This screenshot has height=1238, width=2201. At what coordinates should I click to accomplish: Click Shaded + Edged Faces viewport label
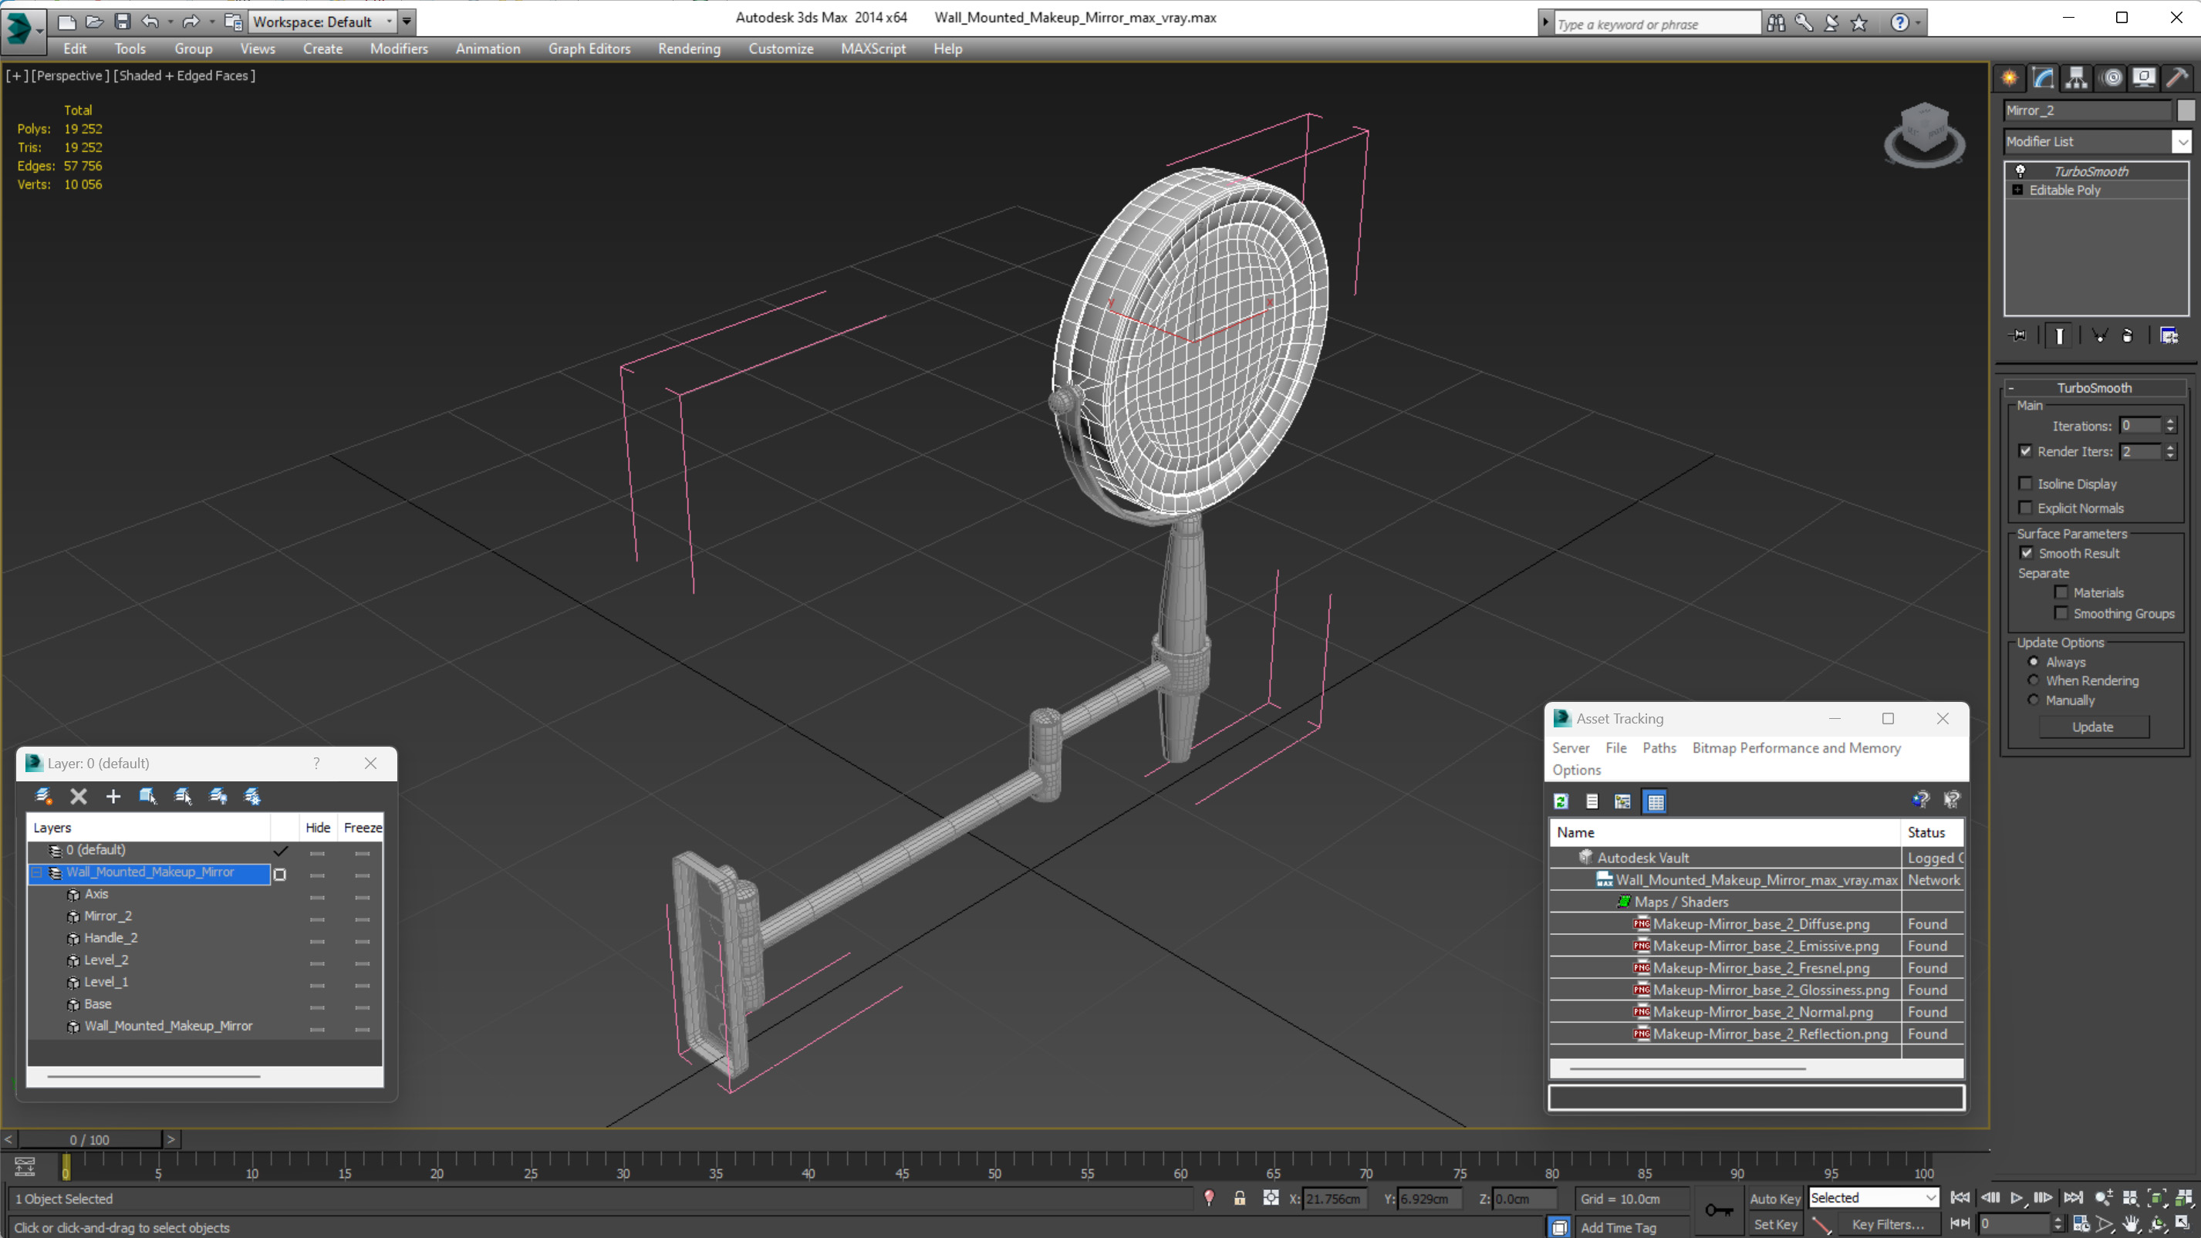(184, 75)
